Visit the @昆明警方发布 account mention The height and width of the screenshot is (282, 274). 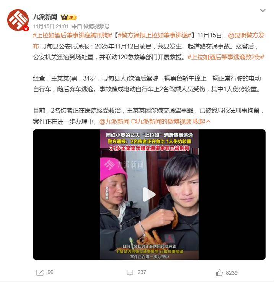(246, 35)
